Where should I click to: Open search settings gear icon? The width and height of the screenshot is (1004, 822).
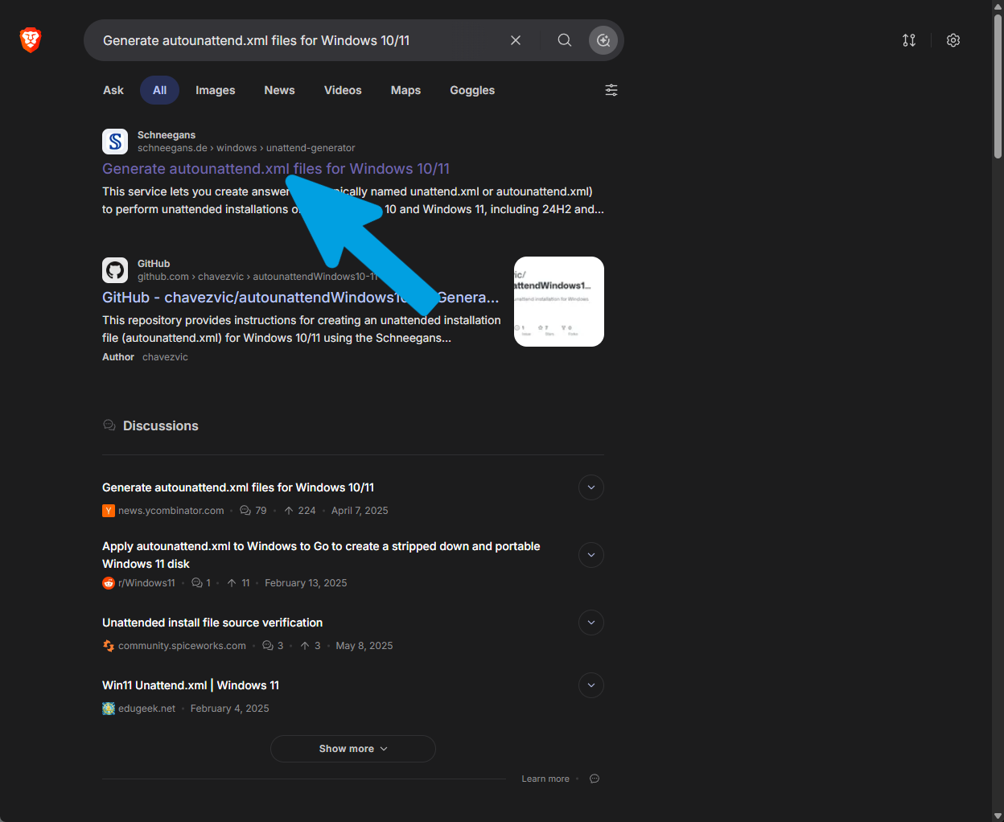point(953,40)
